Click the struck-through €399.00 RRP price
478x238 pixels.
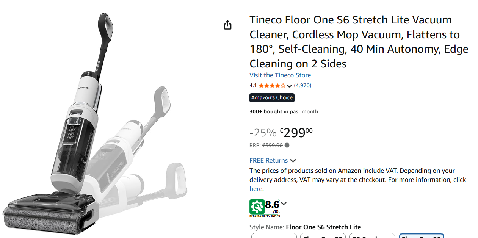pos(273,145)
